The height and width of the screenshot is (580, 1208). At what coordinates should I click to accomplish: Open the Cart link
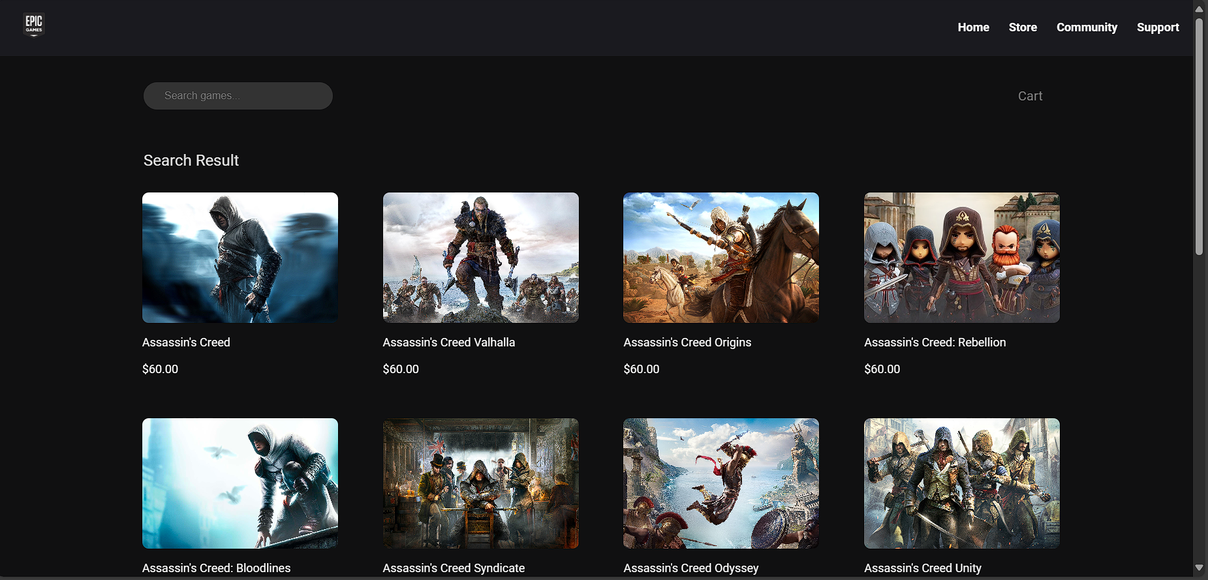tap(1030, 96)
